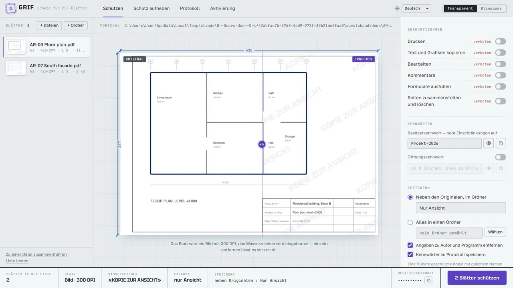Uncheck Kennwörter im Protokoll speichern
This screenshot has height=288, width=513.
pos(410,254)
